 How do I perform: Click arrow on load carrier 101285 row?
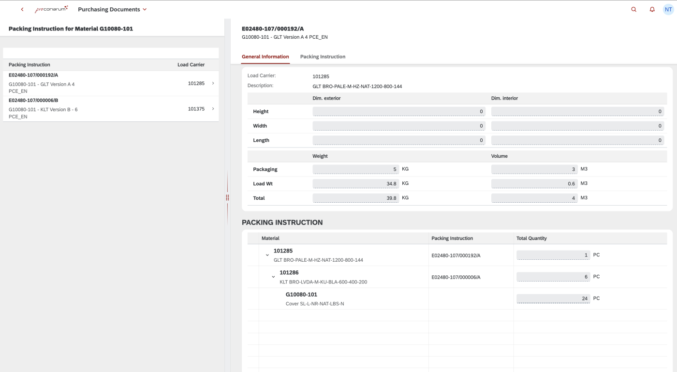pos(213,83)
